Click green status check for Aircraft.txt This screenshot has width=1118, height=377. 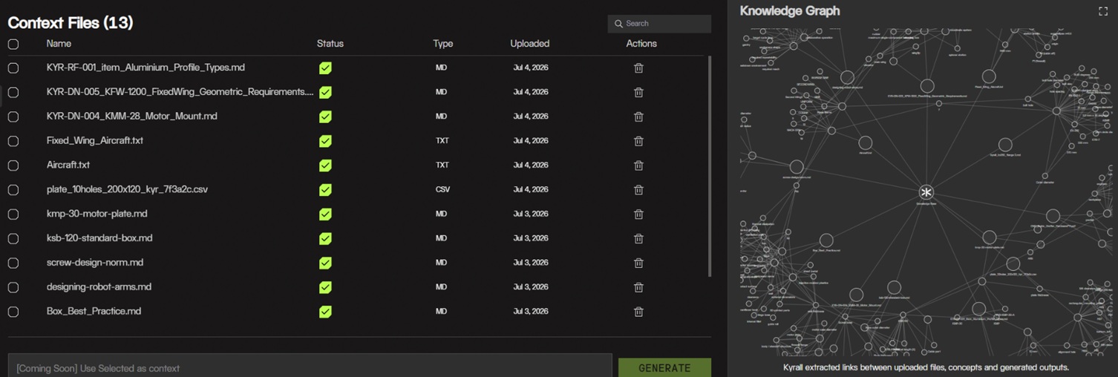325,165
